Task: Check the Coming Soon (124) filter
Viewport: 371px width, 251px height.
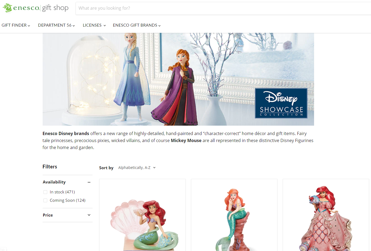Action: [x=45, y=200]
